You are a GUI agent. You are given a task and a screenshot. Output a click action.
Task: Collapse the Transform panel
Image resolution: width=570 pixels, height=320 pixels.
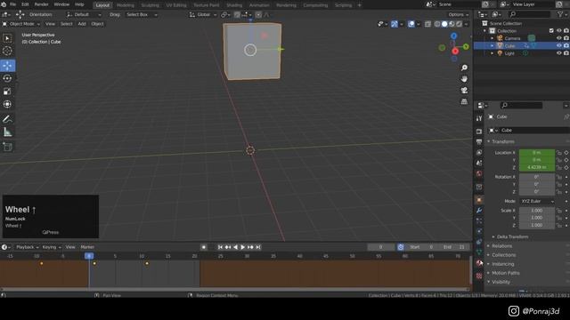[x=502, y=141]
